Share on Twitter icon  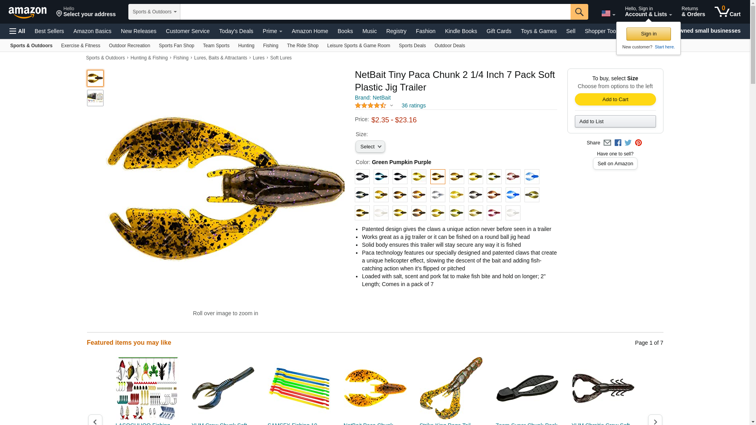(628, 143)
